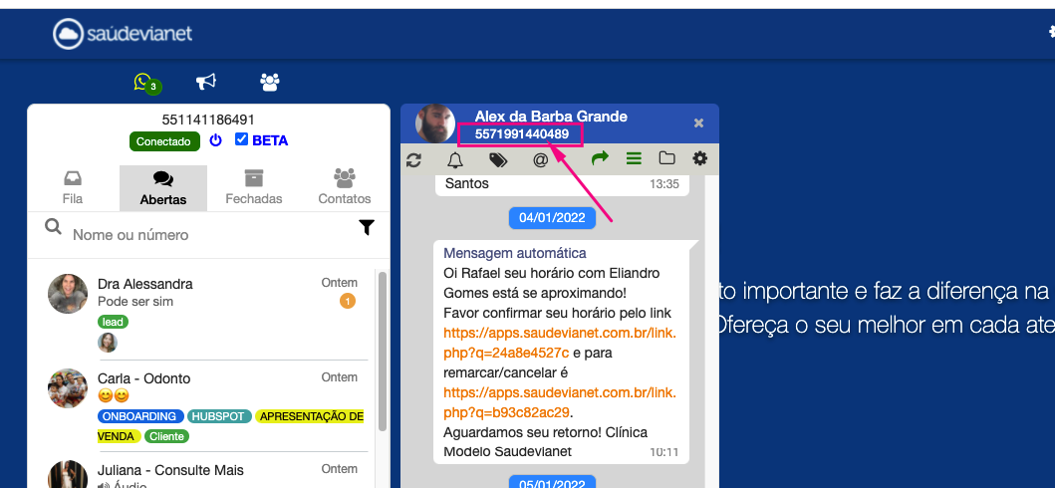Click the phone number 5571991440489
The image size is (1055, 488).
point(521,134)
